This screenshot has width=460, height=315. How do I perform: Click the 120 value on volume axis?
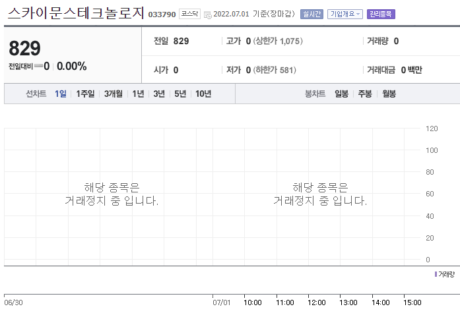click(x=432, y=129)
